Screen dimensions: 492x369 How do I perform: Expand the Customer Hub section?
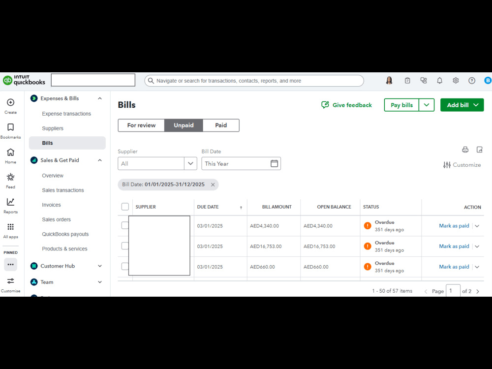[100, 266]
